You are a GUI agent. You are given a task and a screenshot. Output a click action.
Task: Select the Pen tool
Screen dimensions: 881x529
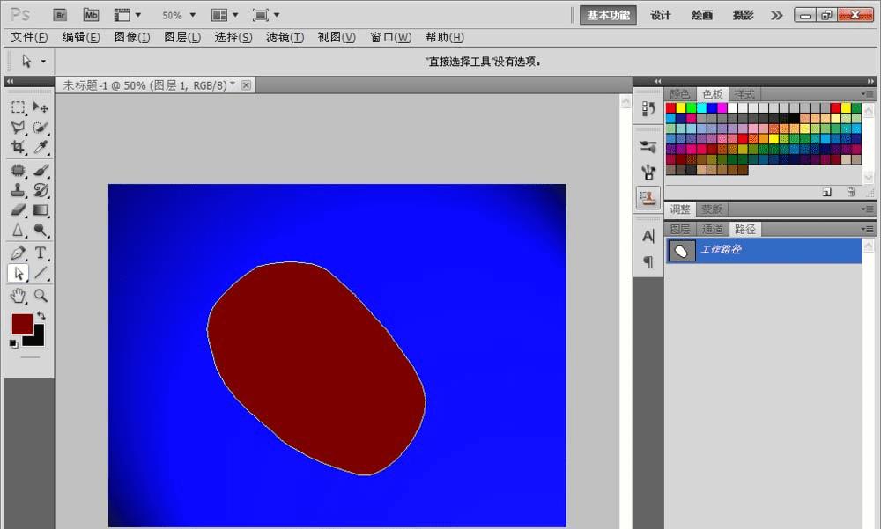pyautogui.click(x=18, y=253)
